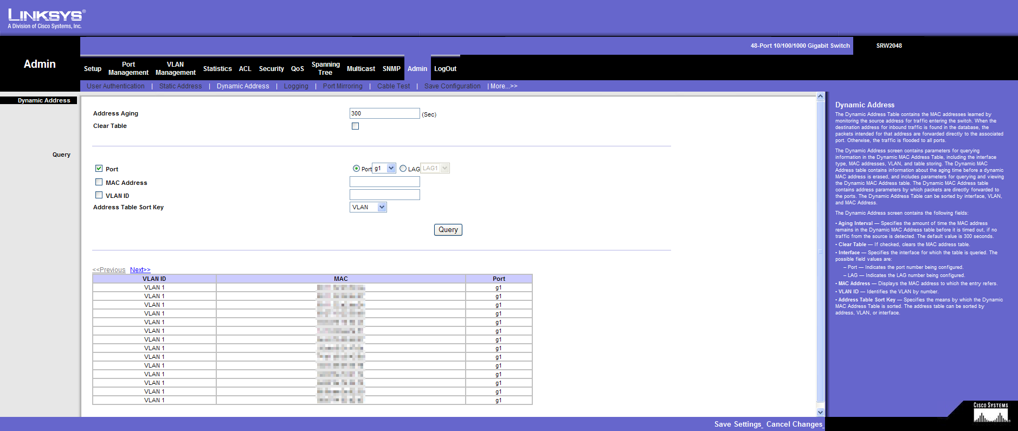Click scrollbar up arrow button
1018x431 pixels.
[x=820, y=97]
